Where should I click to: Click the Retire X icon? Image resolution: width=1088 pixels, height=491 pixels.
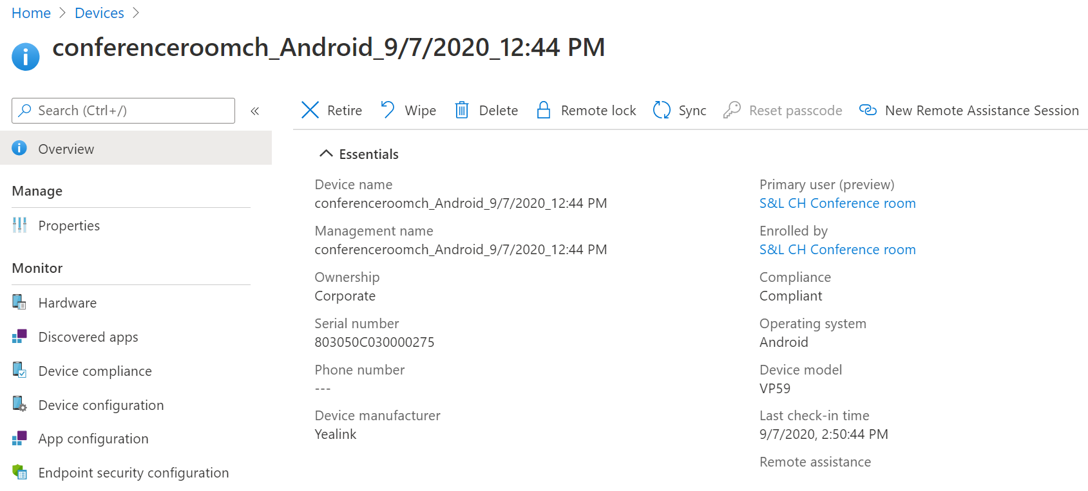(x=310, y=110)
